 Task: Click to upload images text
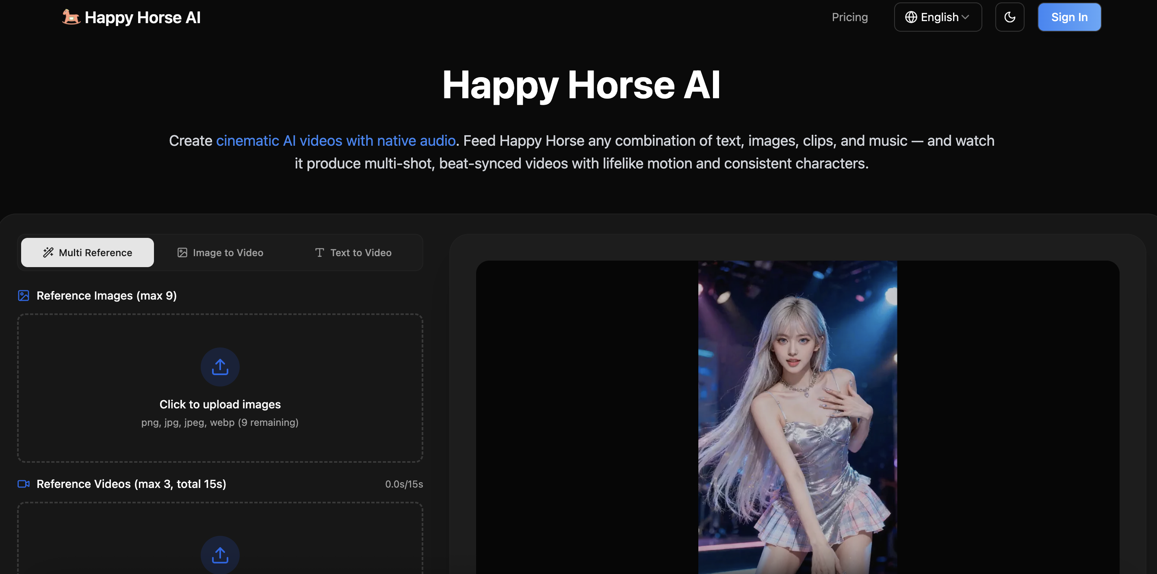tap(220, 404)
